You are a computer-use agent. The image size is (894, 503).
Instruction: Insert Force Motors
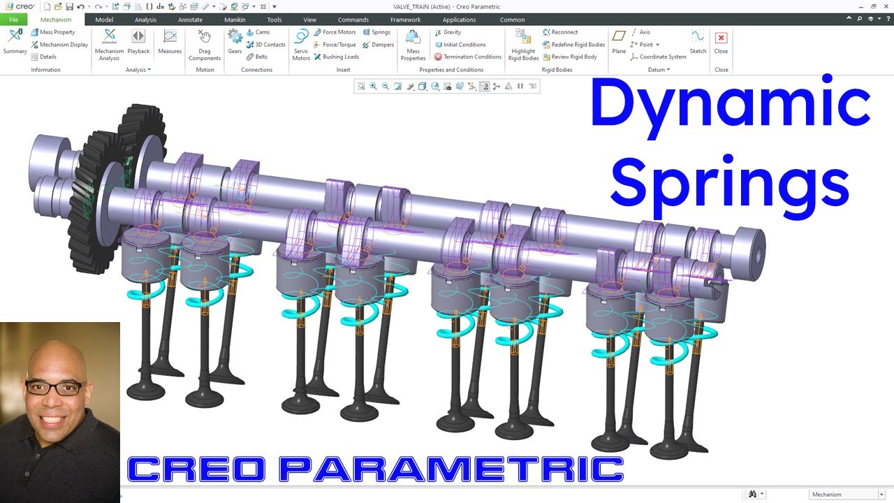335,32
